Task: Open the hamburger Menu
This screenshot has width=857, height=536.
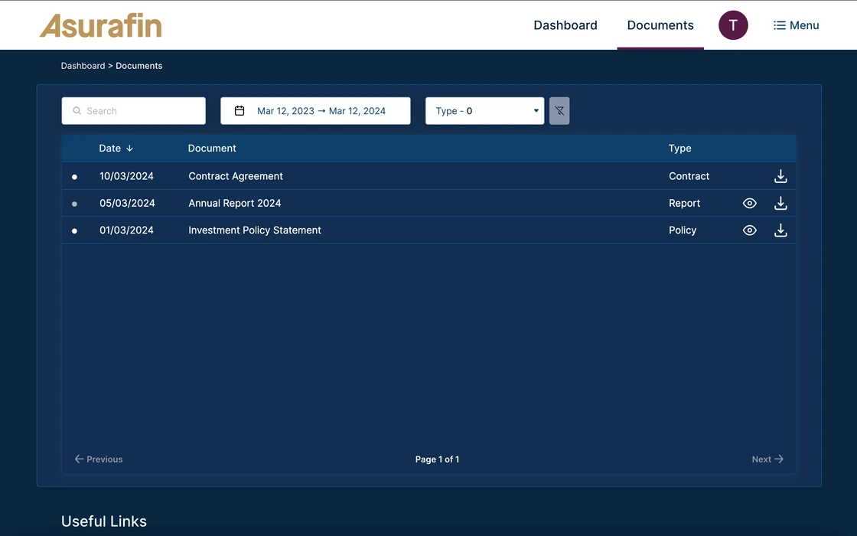Action: [x=797, y=25]
